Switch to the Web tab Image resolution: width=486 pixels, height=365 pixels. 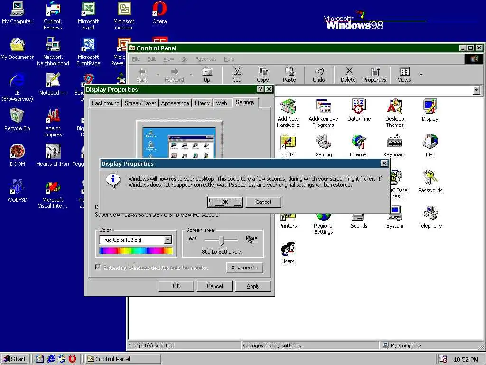[x=221, y=103]
